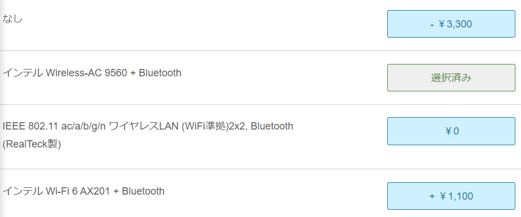
Task: Click the 9560 model number text
Action: coord(116,72)
